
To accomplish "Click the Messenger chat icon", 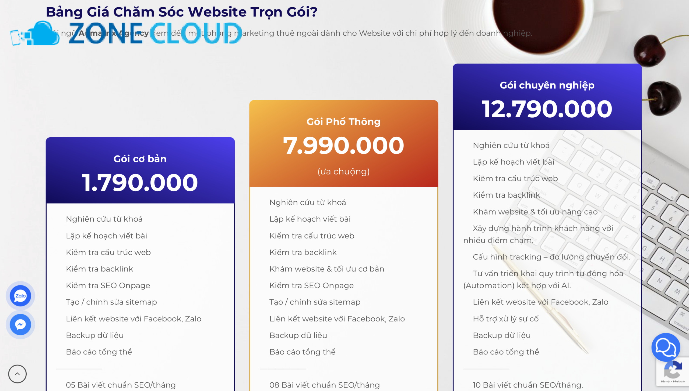I will click(20, 325).
